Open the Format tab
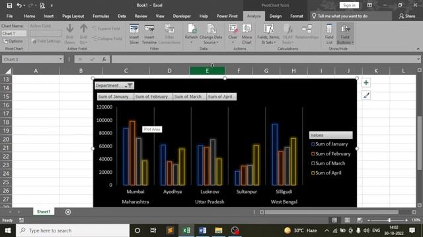 point(297,16)
